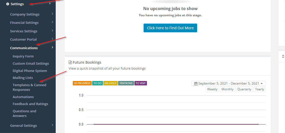Image resolution: width=285 pixels, height=133 pixels.
Task: Expand the General Settings chevron
Action: [x=52, y=125]
